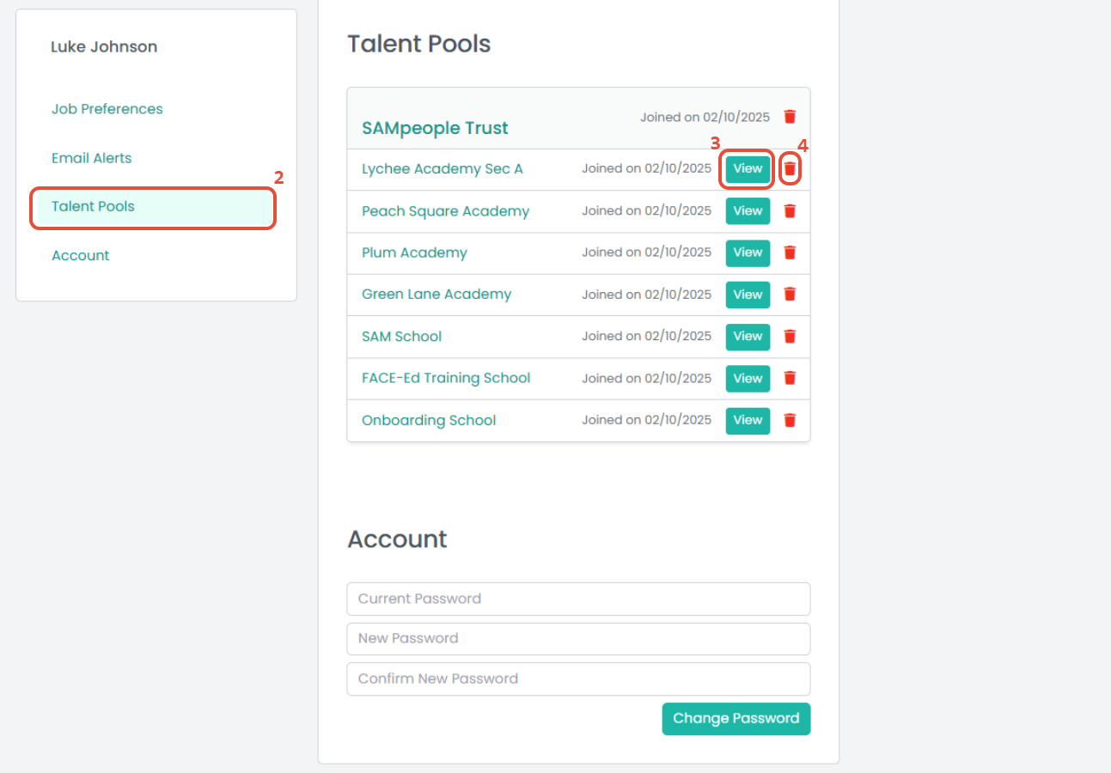Open Green Lane Academy link

pyautogui.click(x=436, y=295)
